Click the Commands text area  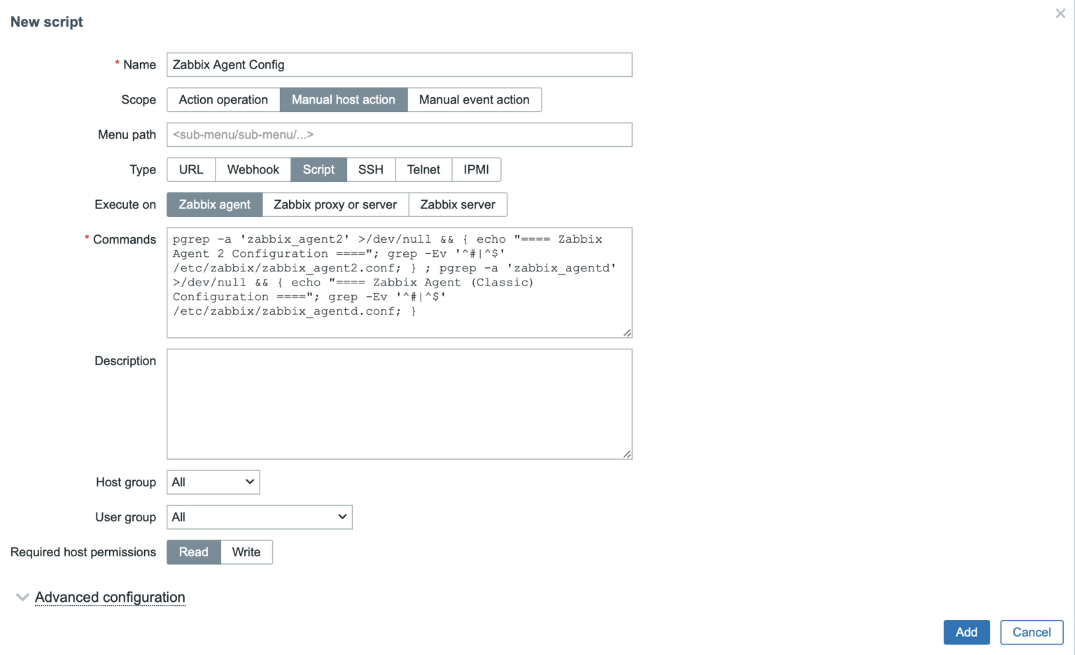pyautogui.click(x=399, y=283)
